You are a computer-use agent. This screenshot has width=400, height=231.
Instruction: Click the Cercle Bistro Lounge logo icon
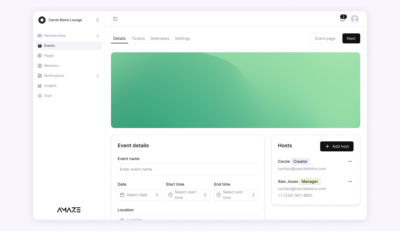pyautogui.click(x=42, y=20)
